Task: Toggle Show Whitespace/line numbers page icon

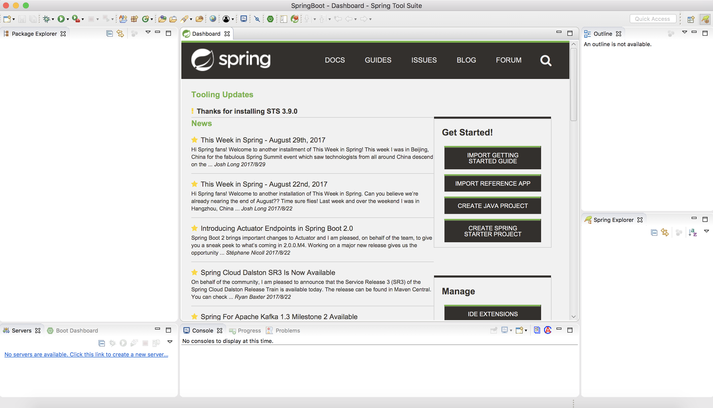Action: point(283,19)
